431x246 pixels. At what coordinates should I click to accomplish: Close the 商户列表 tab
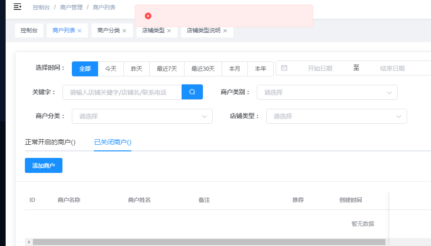pos(79,31)
